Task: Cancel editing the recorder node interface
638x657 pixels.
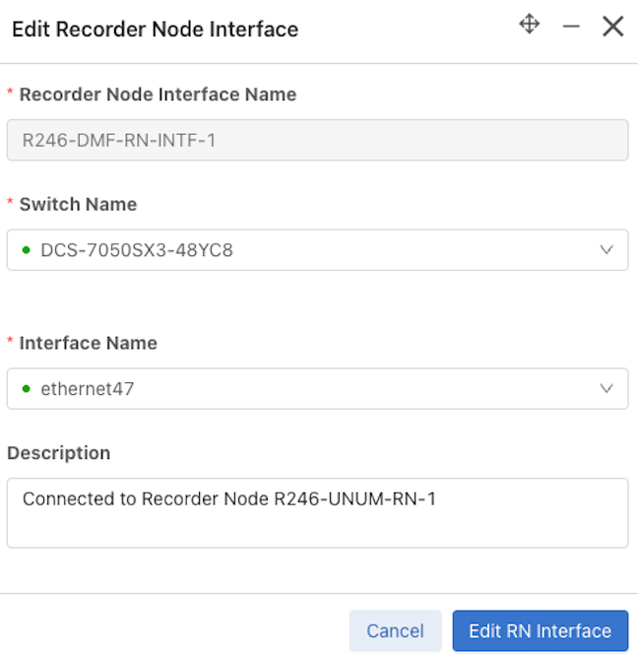Action: click(x=395, y=630)
